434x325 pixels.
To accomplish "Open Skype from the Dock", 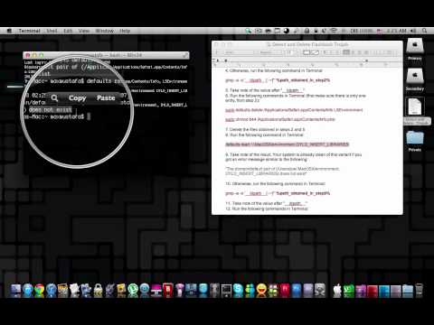I will (238, 291).
